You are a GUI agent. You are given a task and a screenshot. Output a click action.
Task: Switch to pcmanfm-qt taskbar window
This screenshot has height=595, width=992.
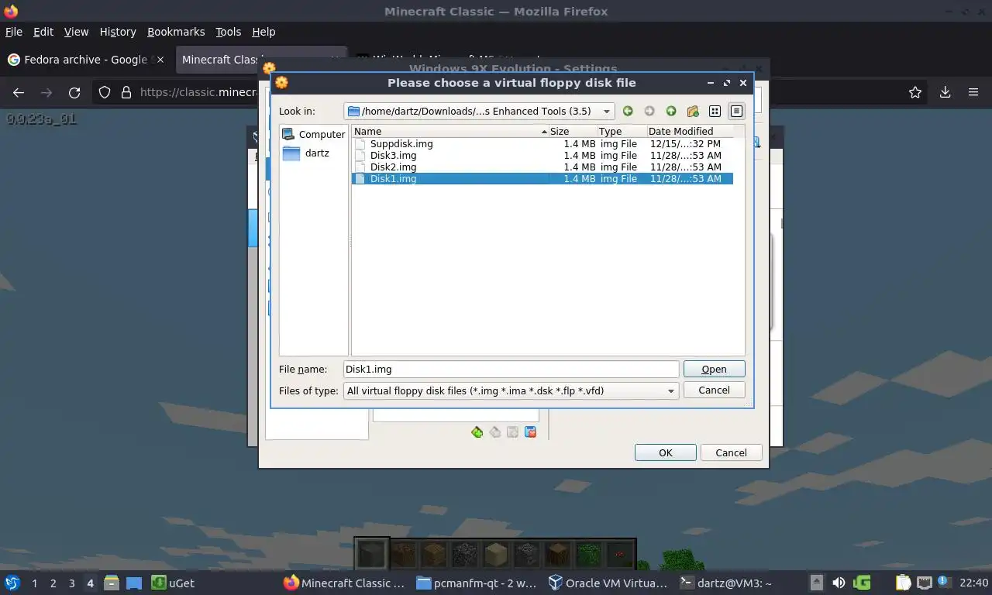pos(477,583)
